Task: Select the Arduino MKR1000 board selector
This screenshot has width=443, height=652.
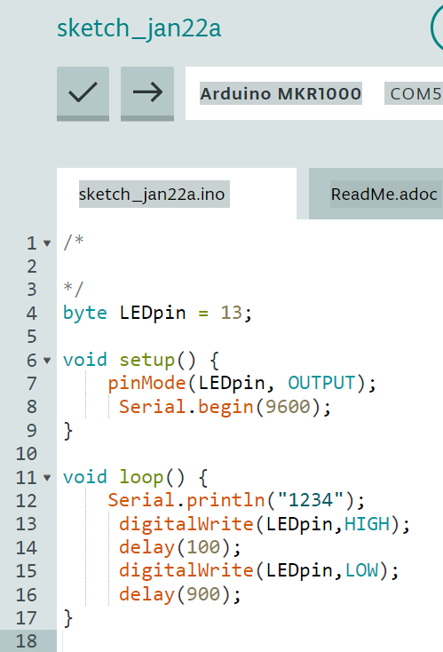Action: 281,93
